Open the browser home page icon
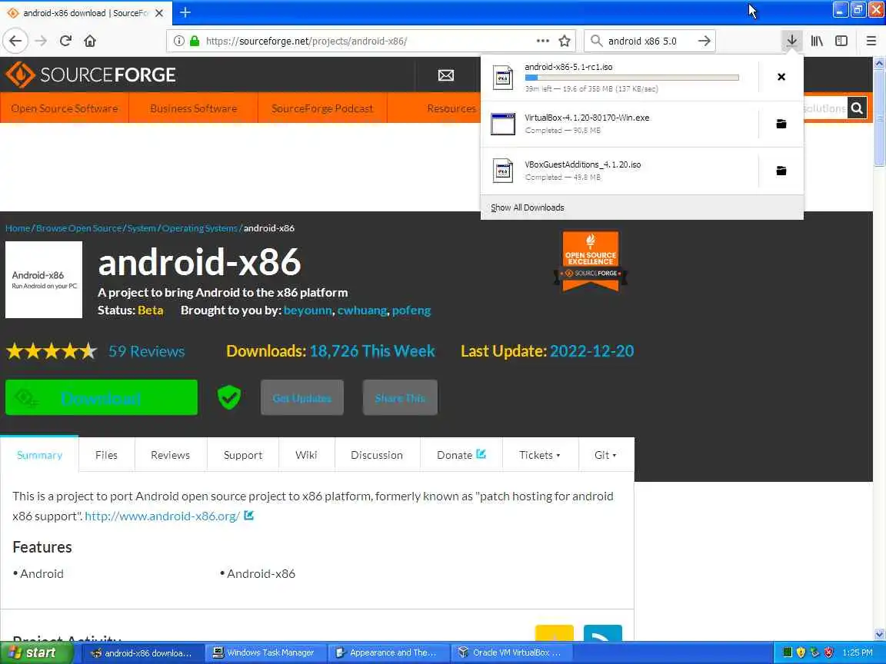This screenshot has width=886, height=664. pos(90,41)
